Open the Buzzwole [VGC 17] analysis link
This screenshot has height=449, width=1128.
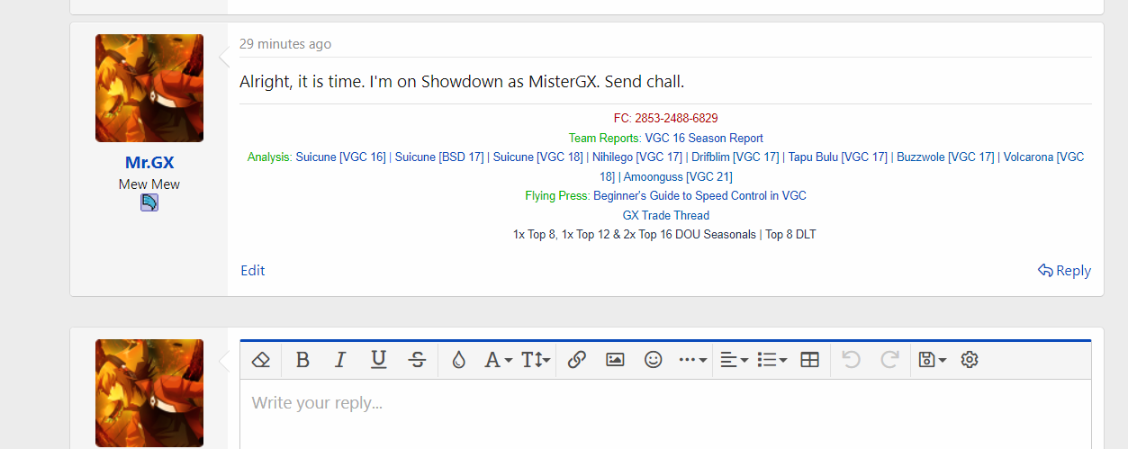coord(945,157)
